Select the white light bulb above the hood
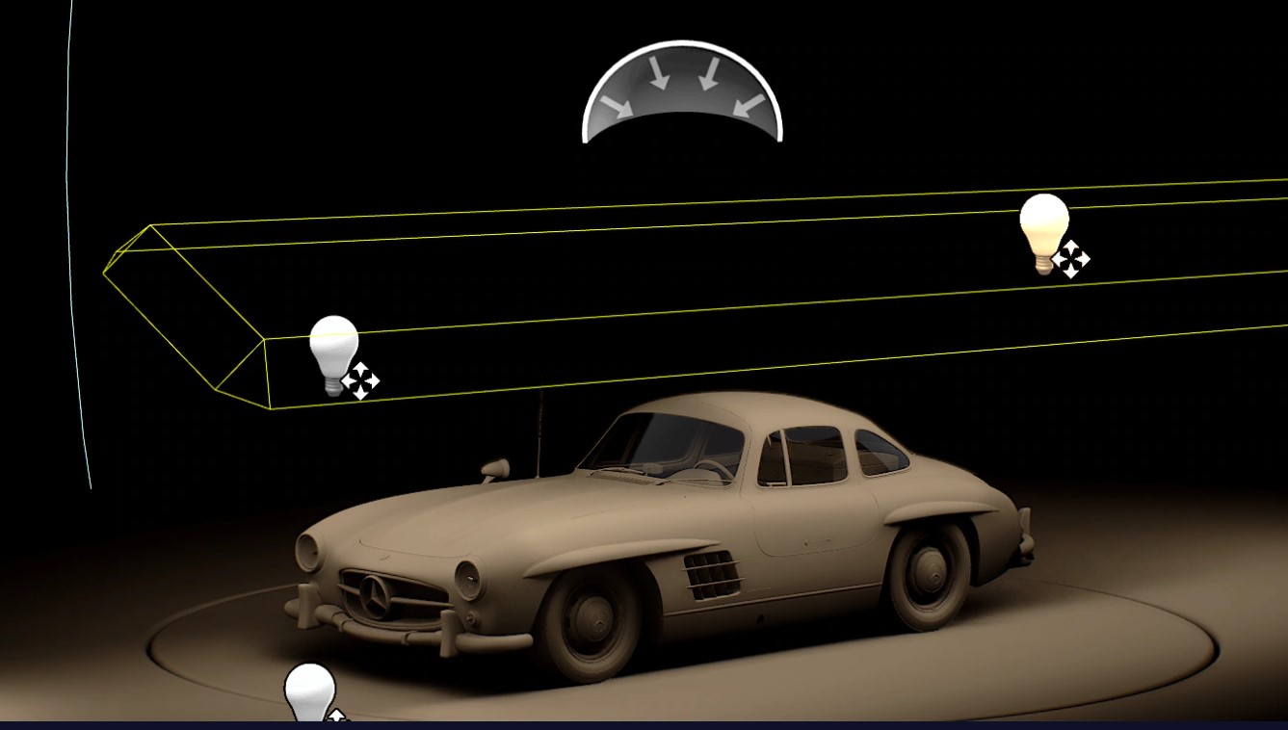This screenshot has width=1288, height=730. point(333,349)
